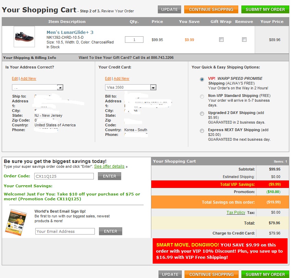The image size is (291, 278).
Task: Click the Your Price $89.96 value
Action: click(x=275, y=40)
